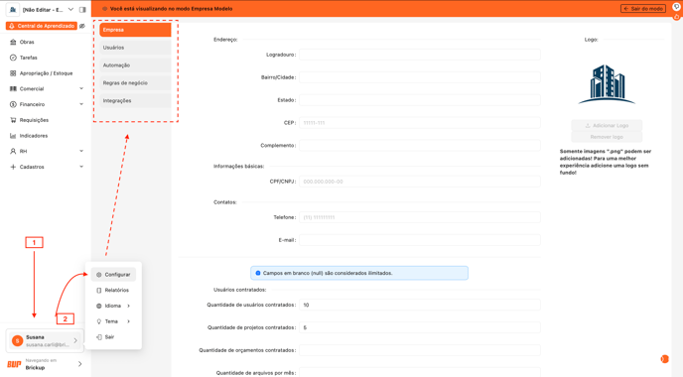Viewport: 683px width, 377px height.
Task: Open Obras from the sidebar icon
Action: tap(13, 43)
